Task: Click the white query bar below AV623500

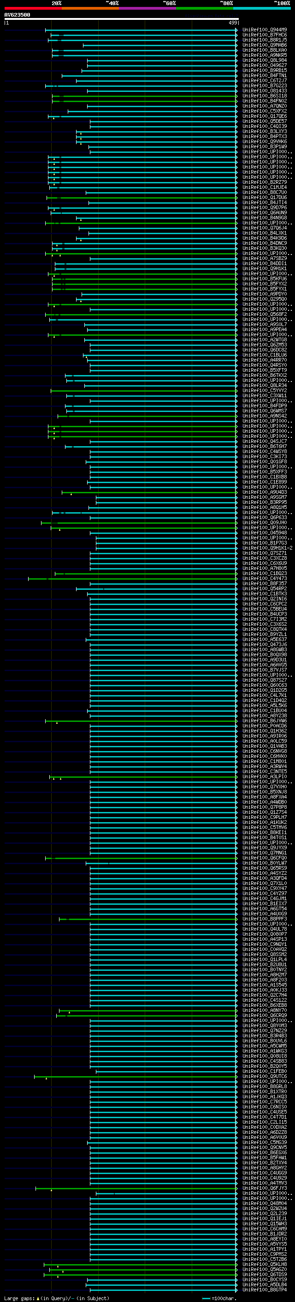Action: (122, 19)
